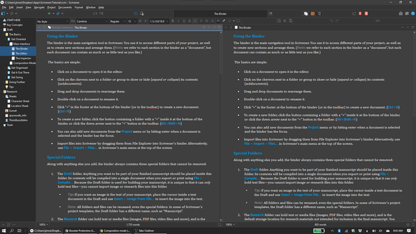Open the left editor 100% zoom dropdown

(43, 225)
